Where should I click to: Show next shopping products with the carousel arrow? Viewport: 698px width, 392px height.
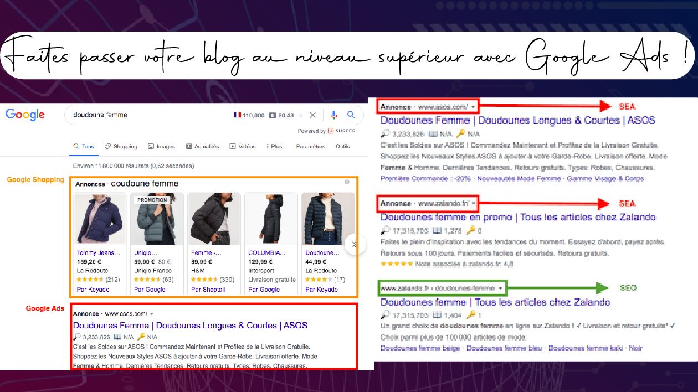pos(355,244)
